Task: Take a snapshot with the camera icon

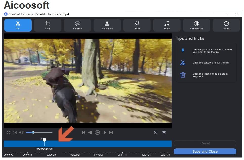Action: [15, 133]
